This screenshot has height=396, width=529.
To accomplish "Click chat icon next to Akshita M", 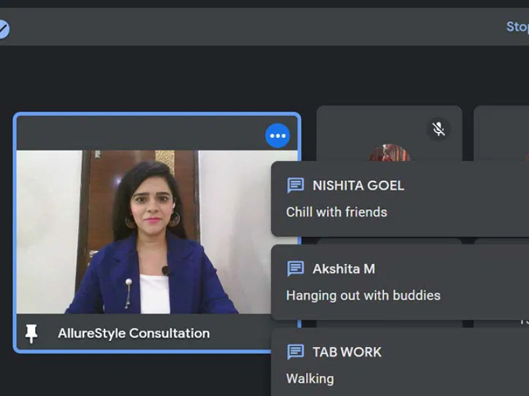I will (x=295, y=269).
